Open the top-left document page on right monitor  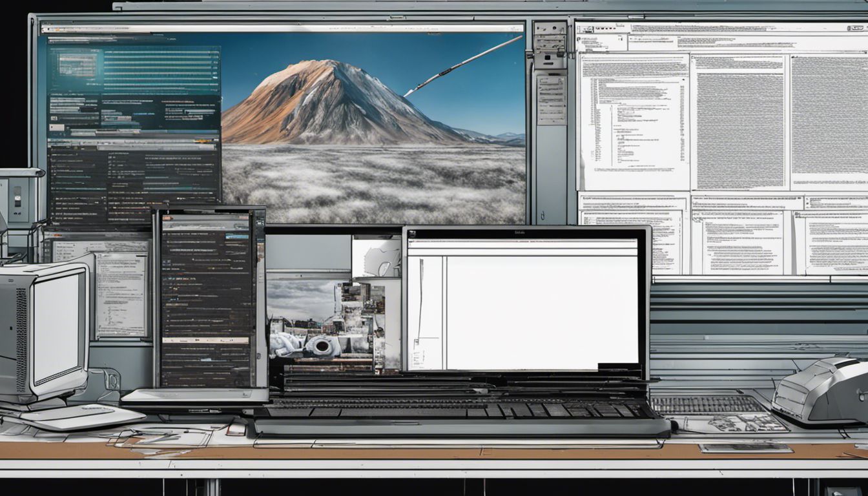634,121
